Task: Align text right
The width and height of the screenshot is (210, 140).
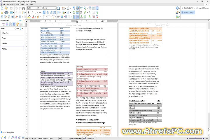Action: point(51,13)
